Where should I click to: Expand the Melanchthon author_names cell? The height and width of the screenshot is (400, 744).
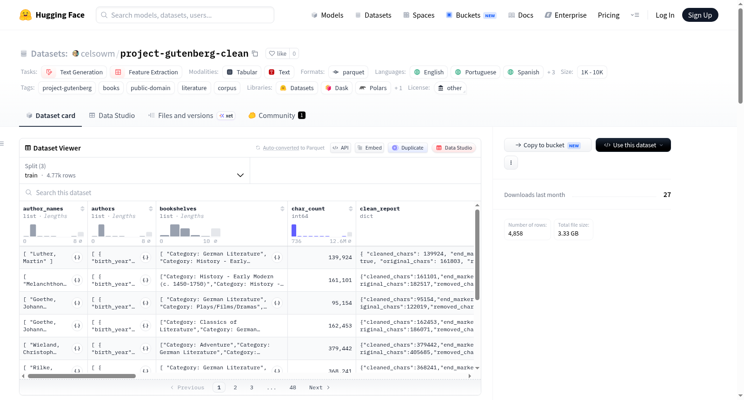[x=77, y=280]
